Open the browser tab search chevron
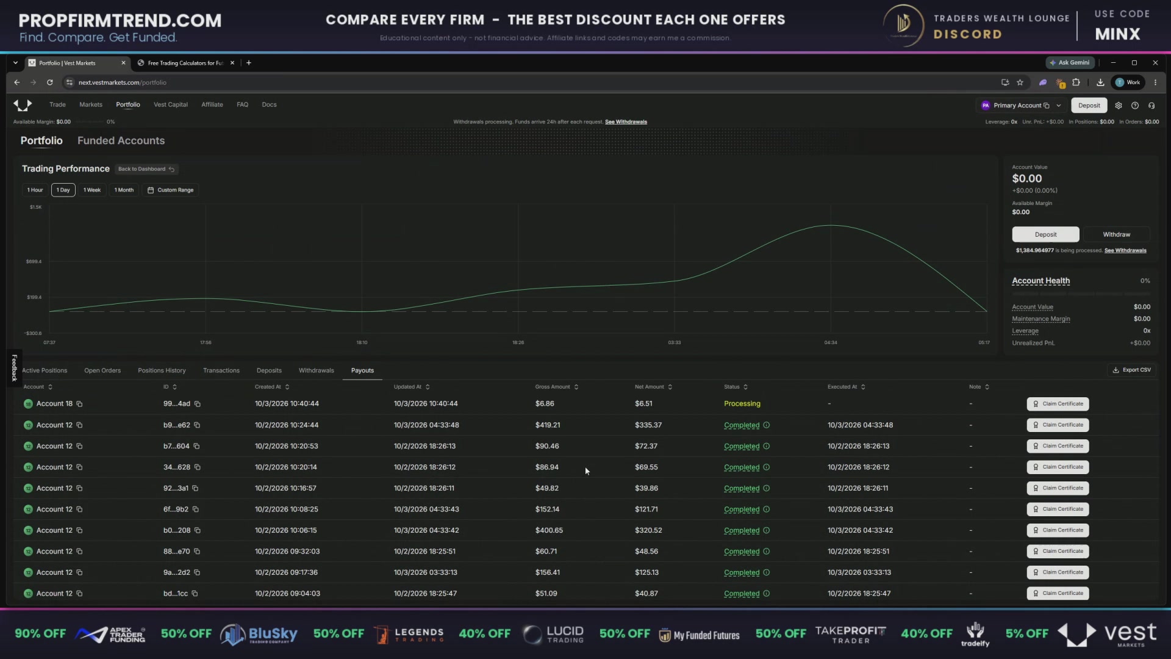 pos(15,63)
